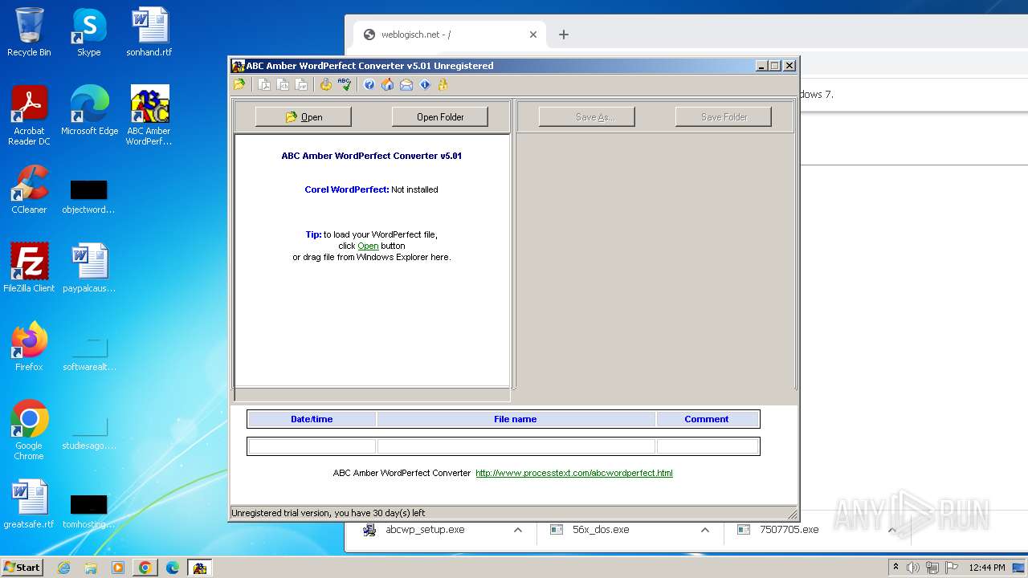Select Acrobat Reader DC desktop icon
Screen dimensions: 1028x578
29,116
